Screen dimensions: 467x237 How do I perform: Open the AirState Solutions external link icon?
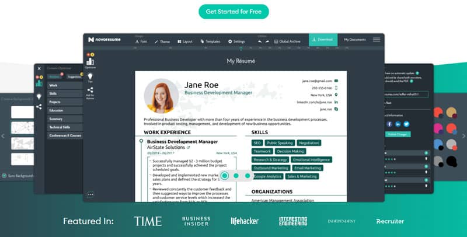tap(188, 147)
